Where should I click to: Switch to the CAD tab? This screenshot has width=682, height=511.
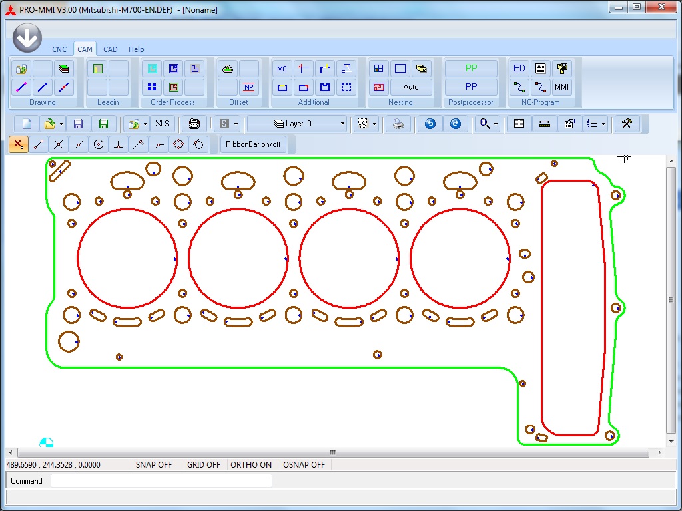pyautogui.click(x=111, y=49)
